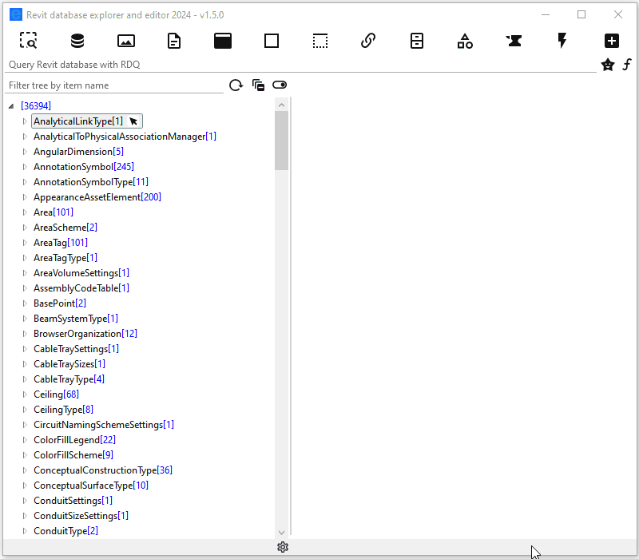Select AreaTagType[1] tree row
The width and height of the screenshot is (639, 559).
point(65,258)
